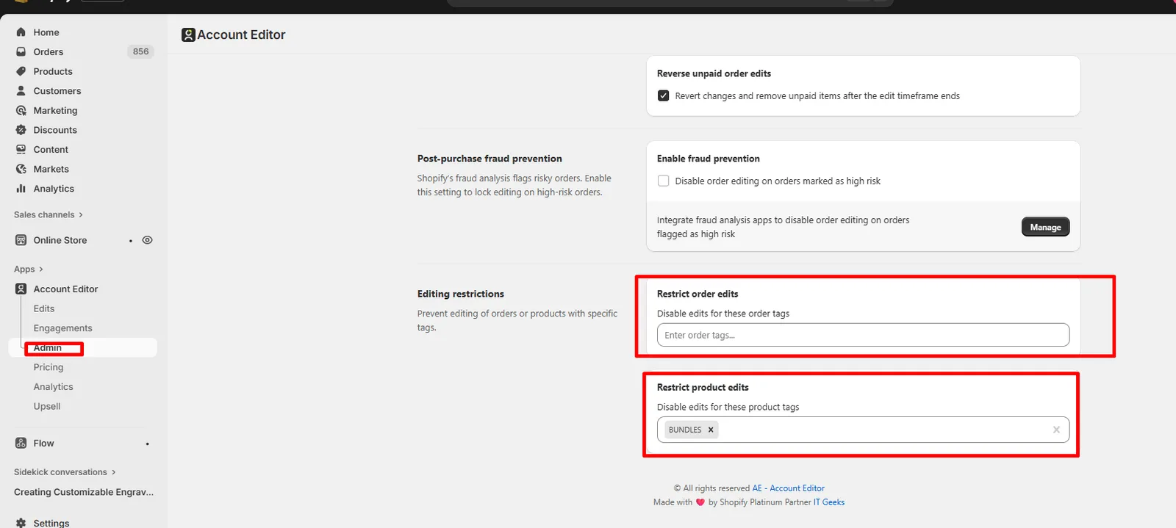Click the Customers person icon
This screenshot has height=528, width=1176.
pos(21,91)
